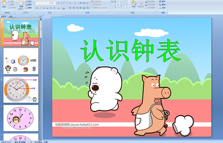Open the font size dropdown

(x=55, y=3)
